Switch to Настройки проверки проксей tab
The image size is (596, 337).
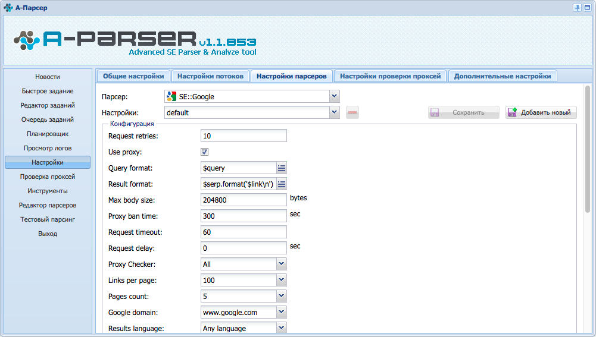click(391, 76)
